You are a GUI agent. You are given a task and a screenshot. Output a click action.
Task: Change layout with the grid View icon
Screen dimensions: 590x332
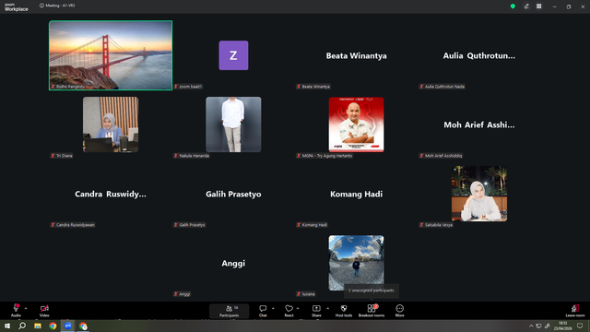click(x=538, y=6)
